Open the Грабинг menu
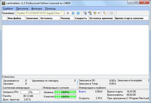The height and width of the screenshot is (103, 151). click(8, 9)
